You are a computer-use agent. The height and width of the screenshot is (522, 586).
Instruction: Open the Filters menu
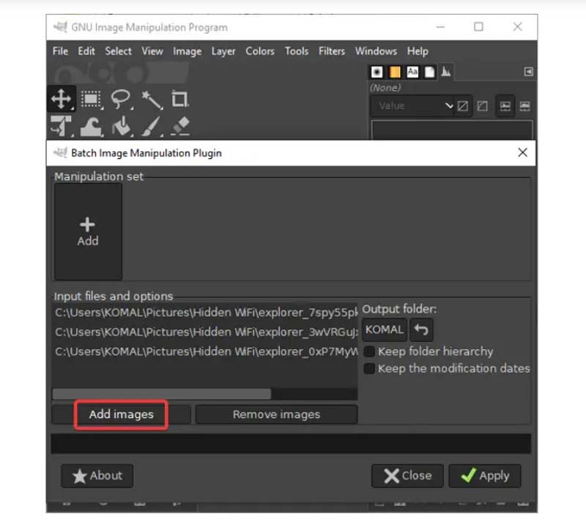point(332,51)
